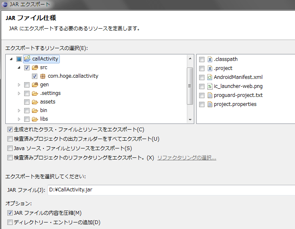The height and width of the screenshot is (229, 295).
Task: Expand the bin folder node
Action: [x=19, y=110]
